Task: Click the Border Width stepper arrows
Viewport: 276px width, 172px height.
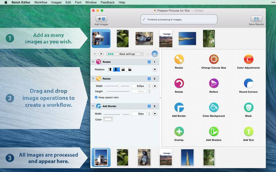Action: (149, 114)
